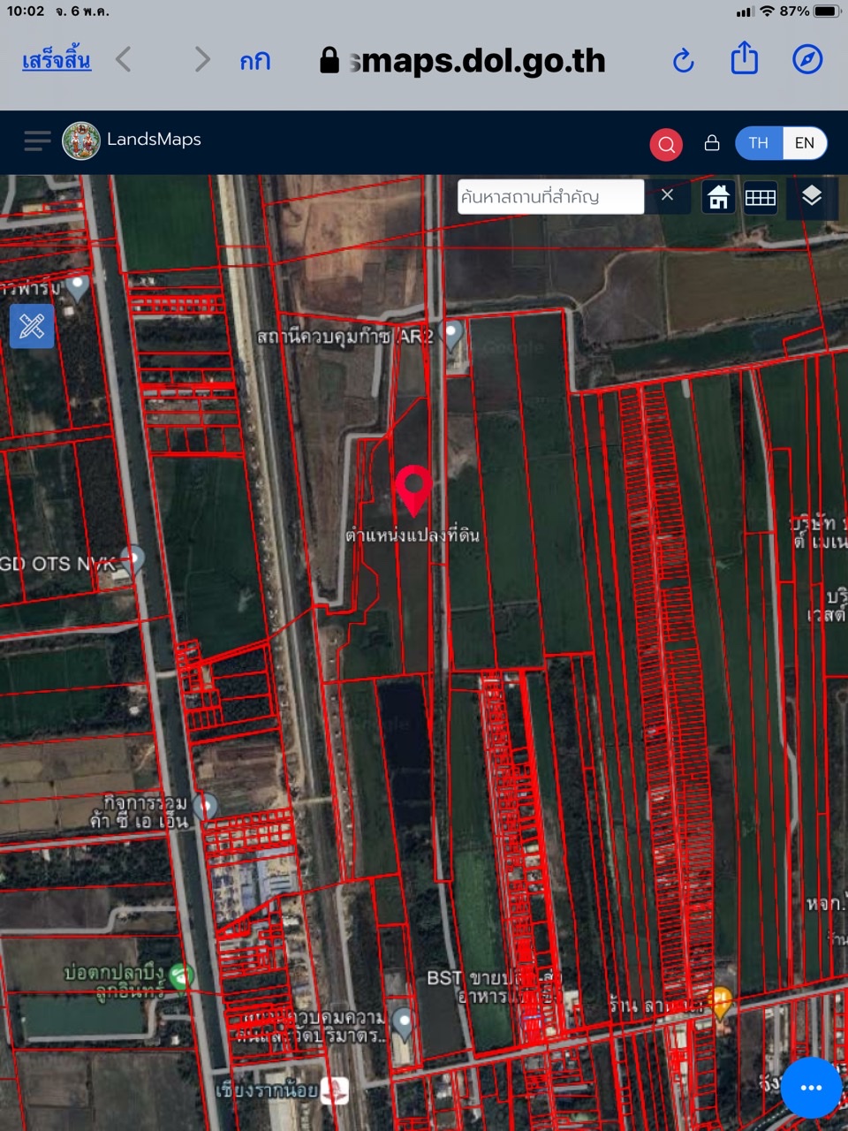The width and height of the screenshot is (848, 1131).
Task: Open the grid table tool
Action: tap(760, 197)
